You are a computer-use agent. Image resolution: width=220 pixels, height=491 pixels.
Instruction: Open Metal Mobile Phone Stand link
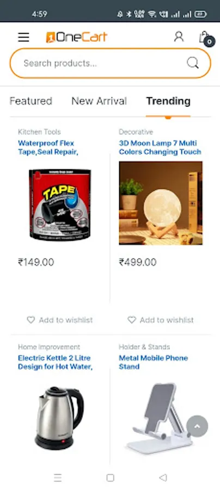154,362
